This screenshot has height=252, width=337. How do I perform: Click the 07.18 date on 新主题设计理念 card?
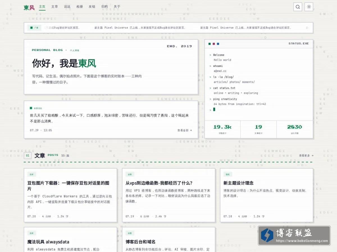(x=228, y=216)
